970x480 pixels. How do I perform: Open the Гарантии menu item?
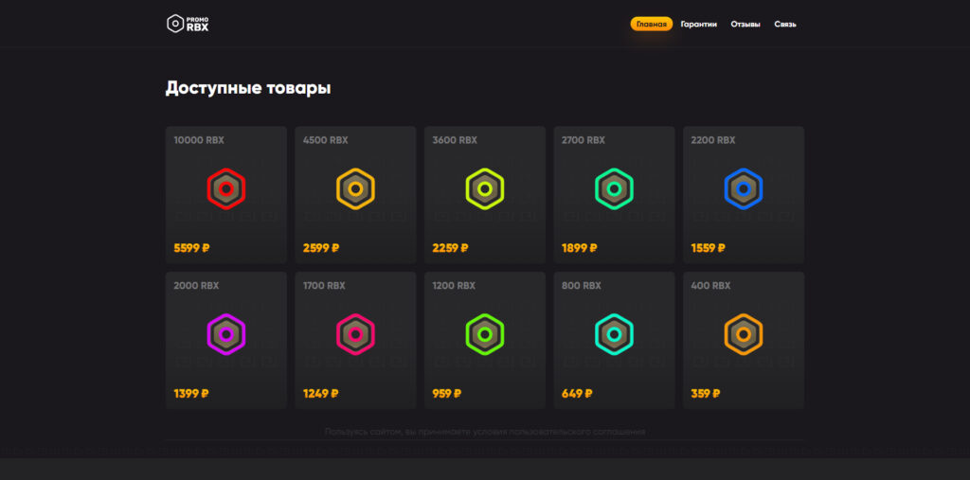coord(699,24)
